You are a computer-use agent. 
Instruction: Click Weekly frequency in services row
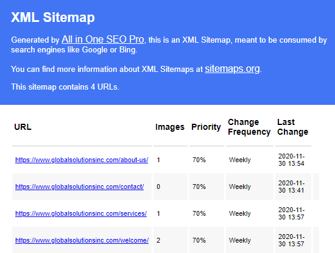click(x=240, y=213)
